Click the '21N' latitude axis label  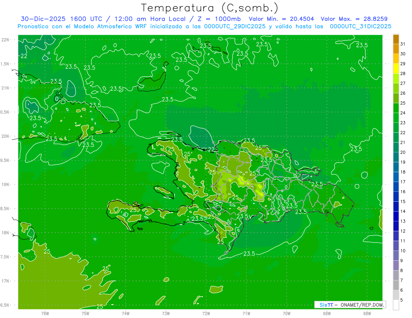tap(5, 88)
